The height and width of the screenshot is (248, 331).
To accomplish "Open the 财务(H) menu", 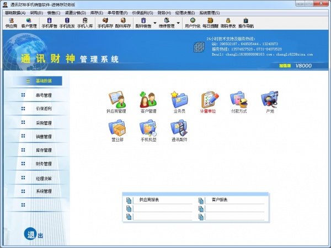I will 164,13.
